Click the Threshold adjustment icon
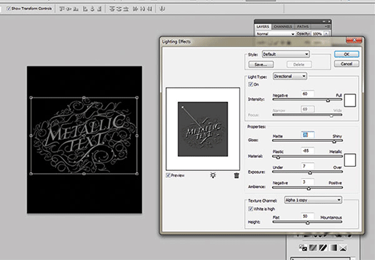The height and width of the screenshot is (260, 375). (323, 248)
